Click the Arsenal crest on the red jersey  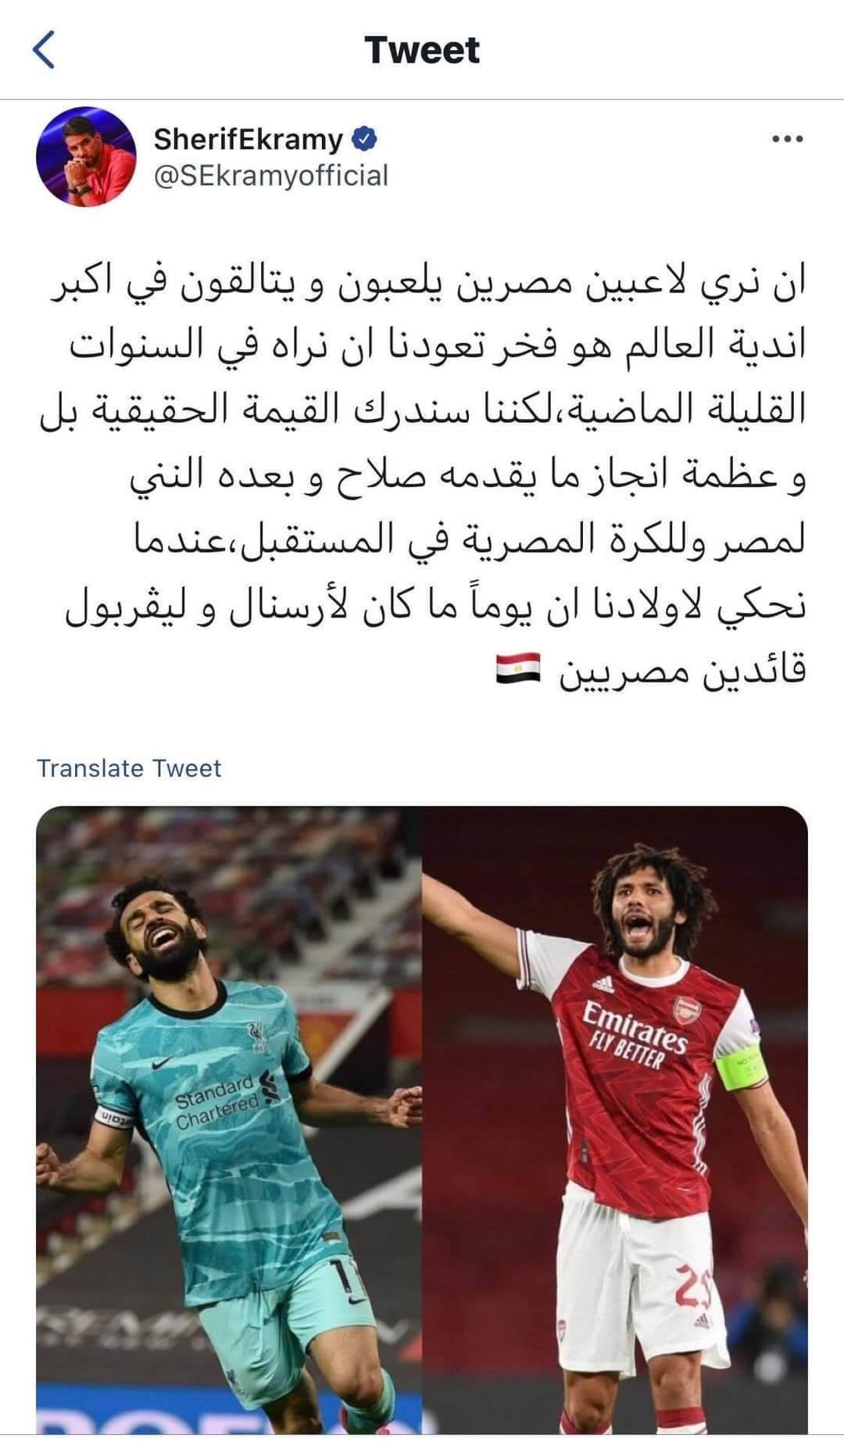688,1011
